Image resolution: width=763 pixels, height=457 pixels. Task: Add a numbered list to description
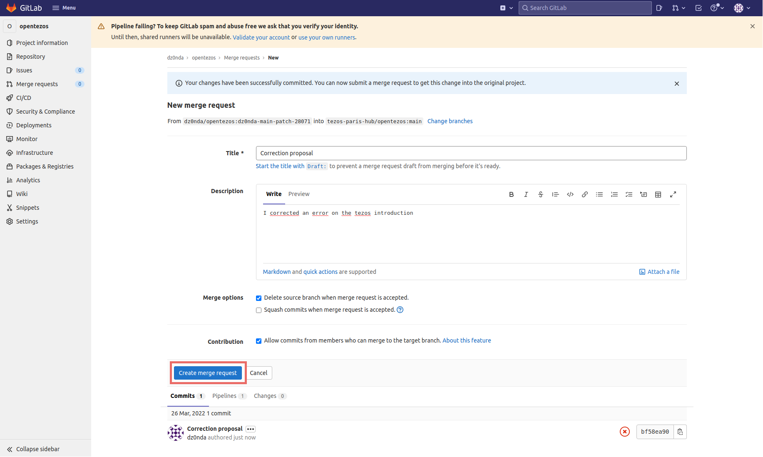pos(614,194)
